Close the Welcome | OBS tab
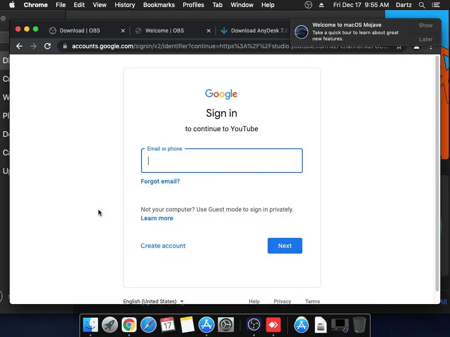 tap(209, 31)
